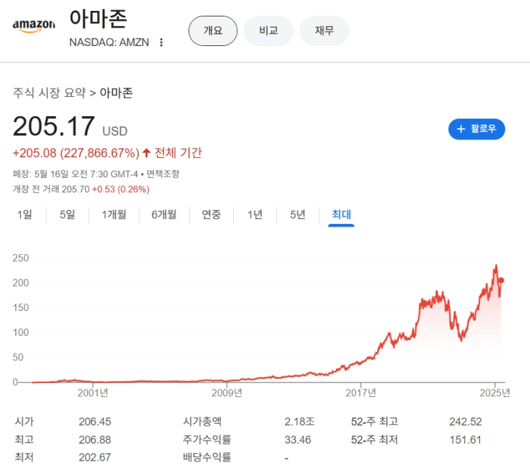
Task: Click the 시가총액 label
Action: [x=202, y=422]
